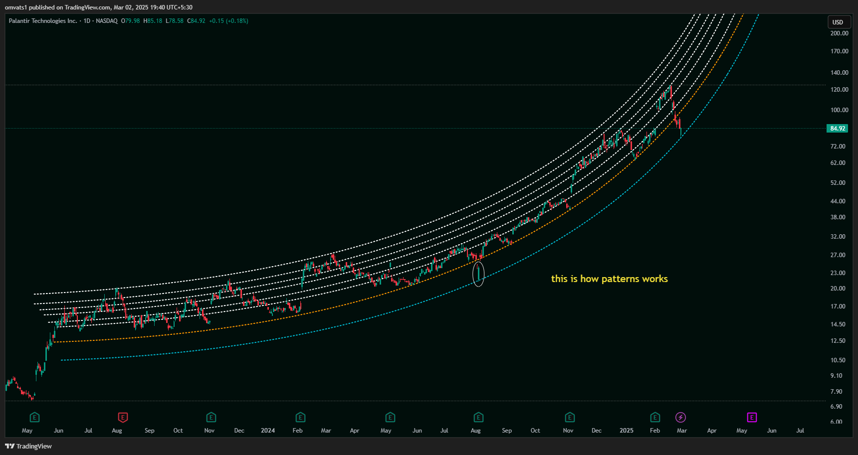Screen dimensions: 858x455
Task: Click the 17.00 price axis label
Action: 838,306
